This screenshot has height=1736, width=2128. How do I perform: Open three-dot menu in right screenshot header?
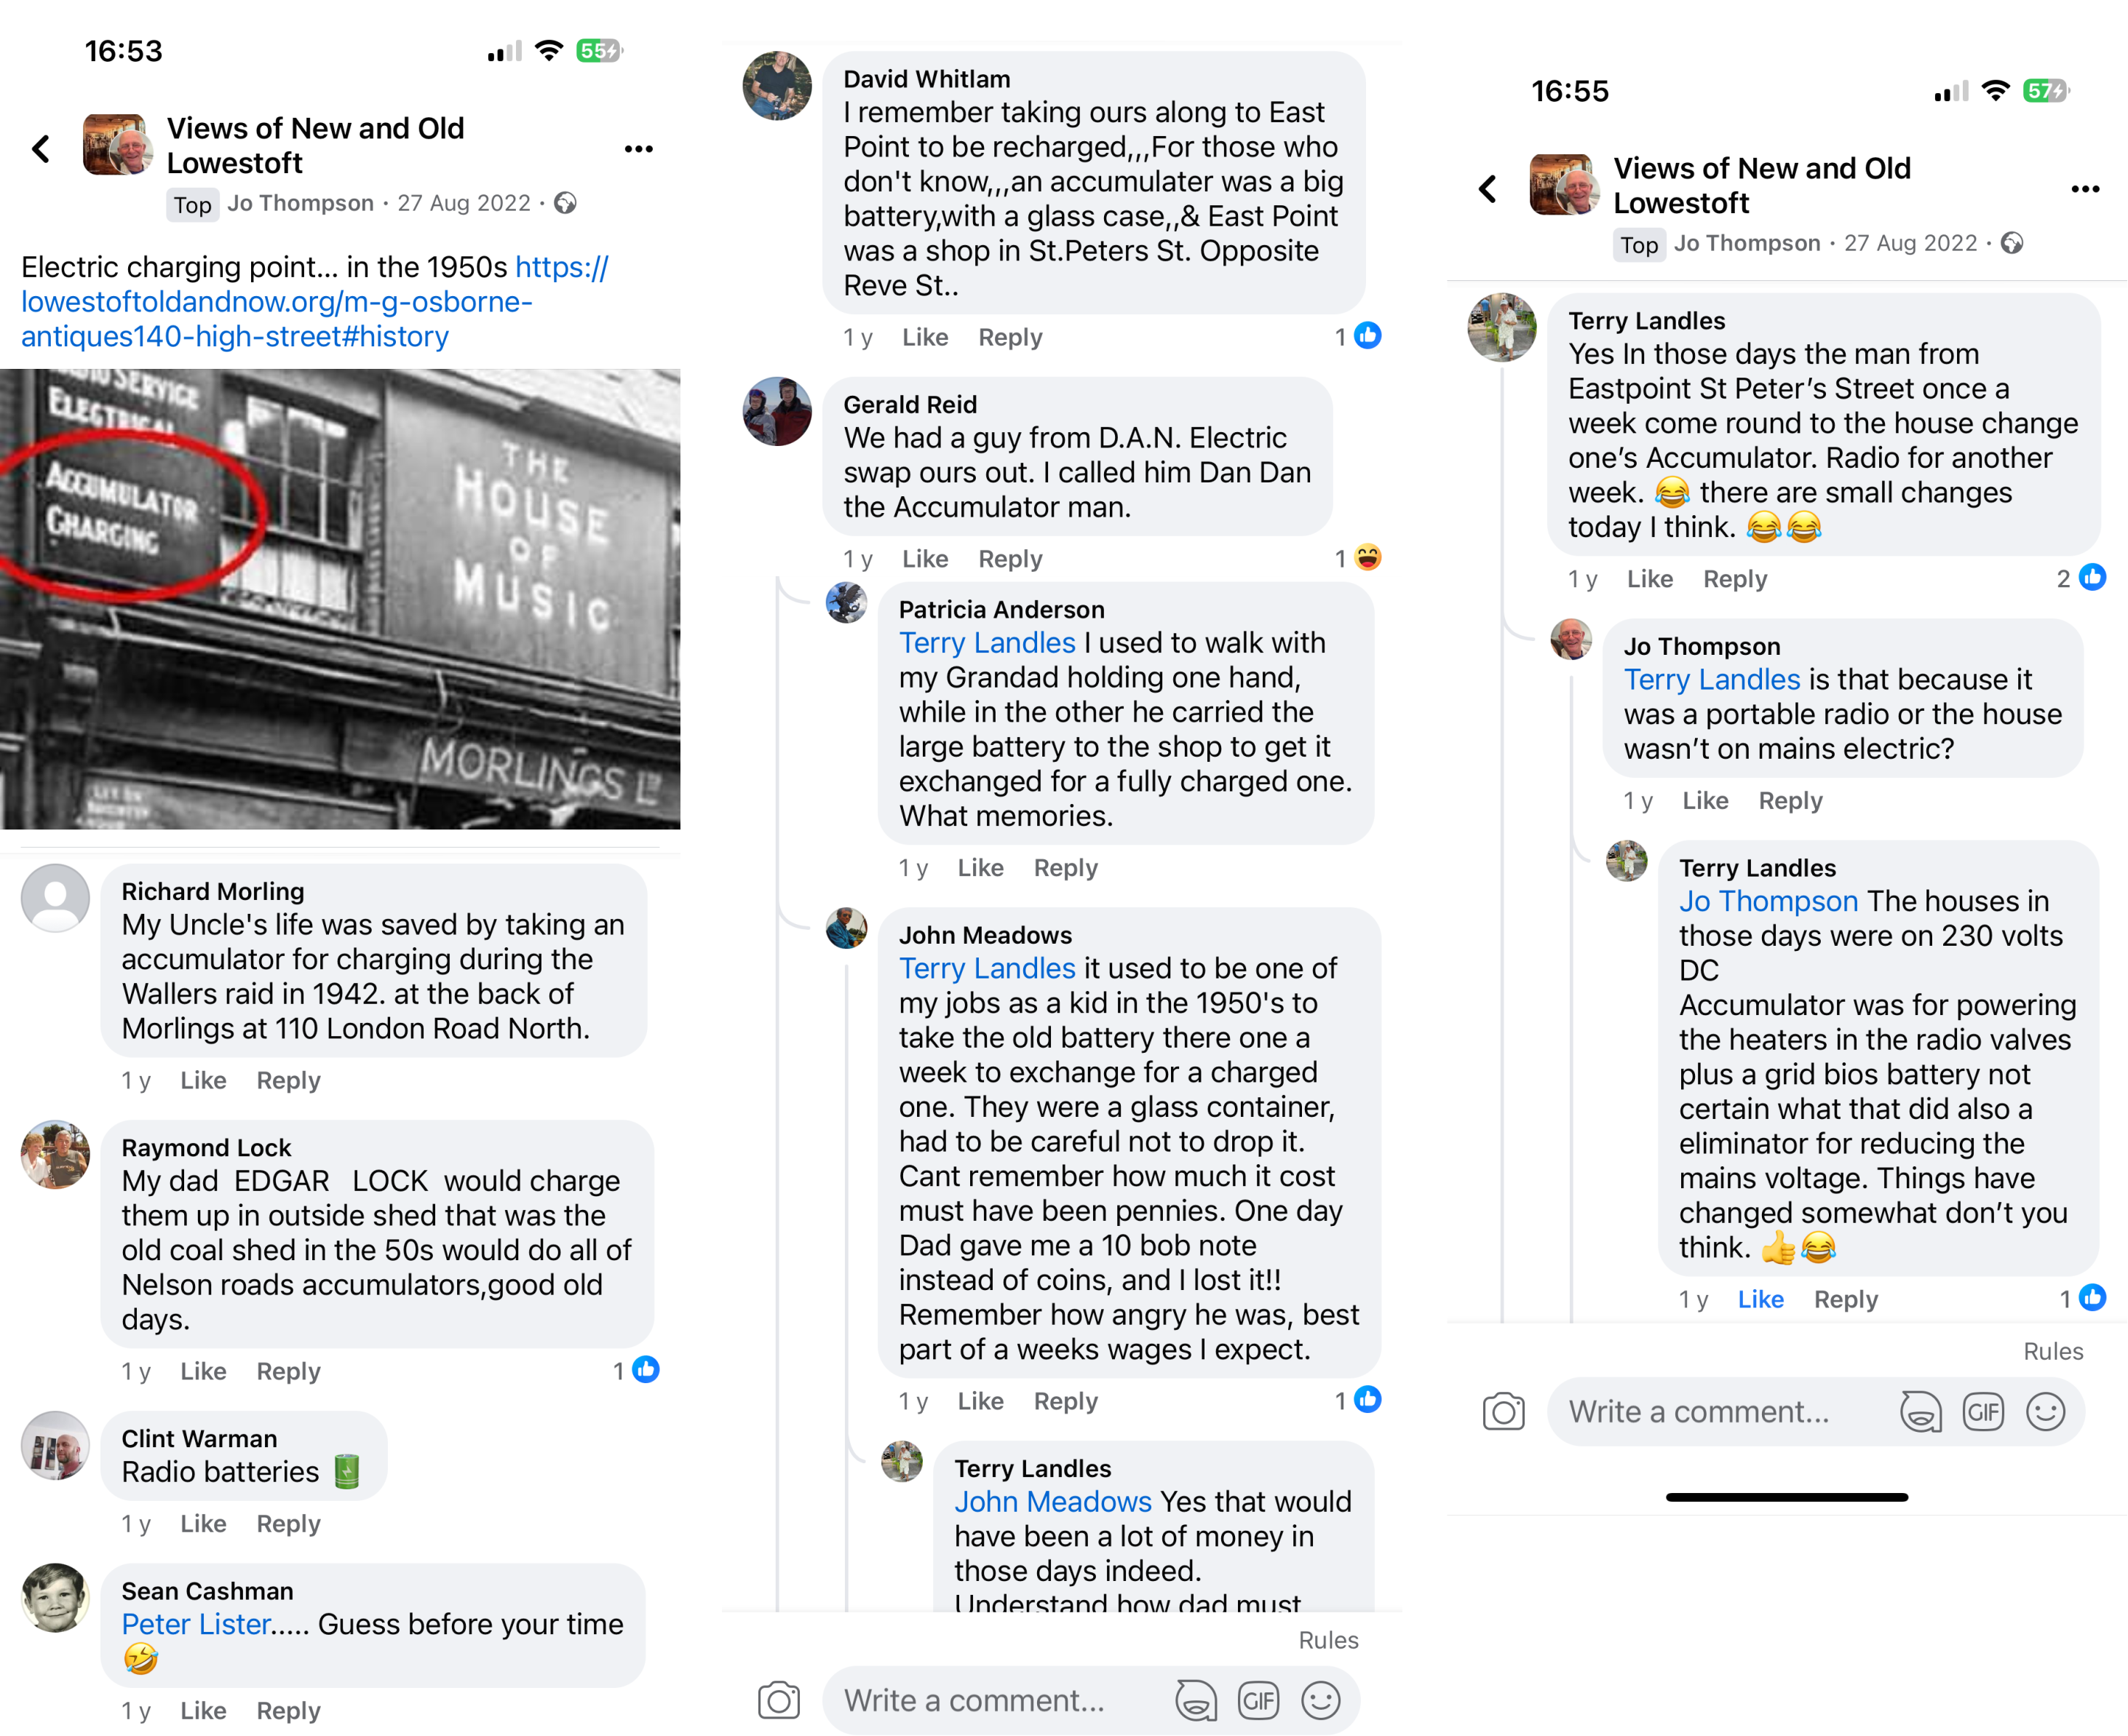click(2084, 189)
